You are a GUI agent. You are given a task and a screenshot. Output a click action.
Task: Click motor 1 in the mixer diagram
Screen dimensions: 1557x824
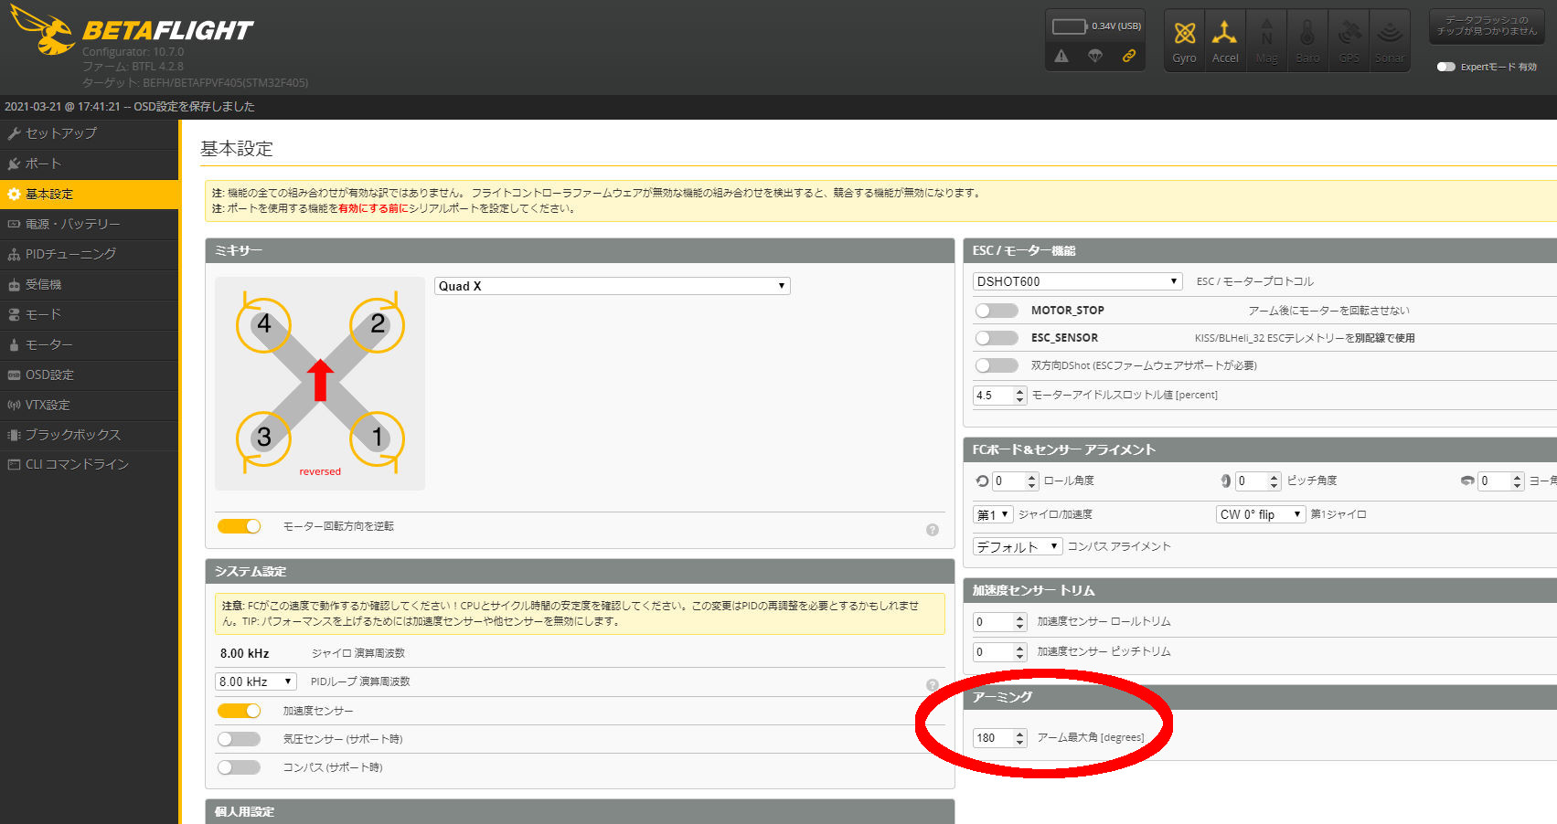pos(377,438)
